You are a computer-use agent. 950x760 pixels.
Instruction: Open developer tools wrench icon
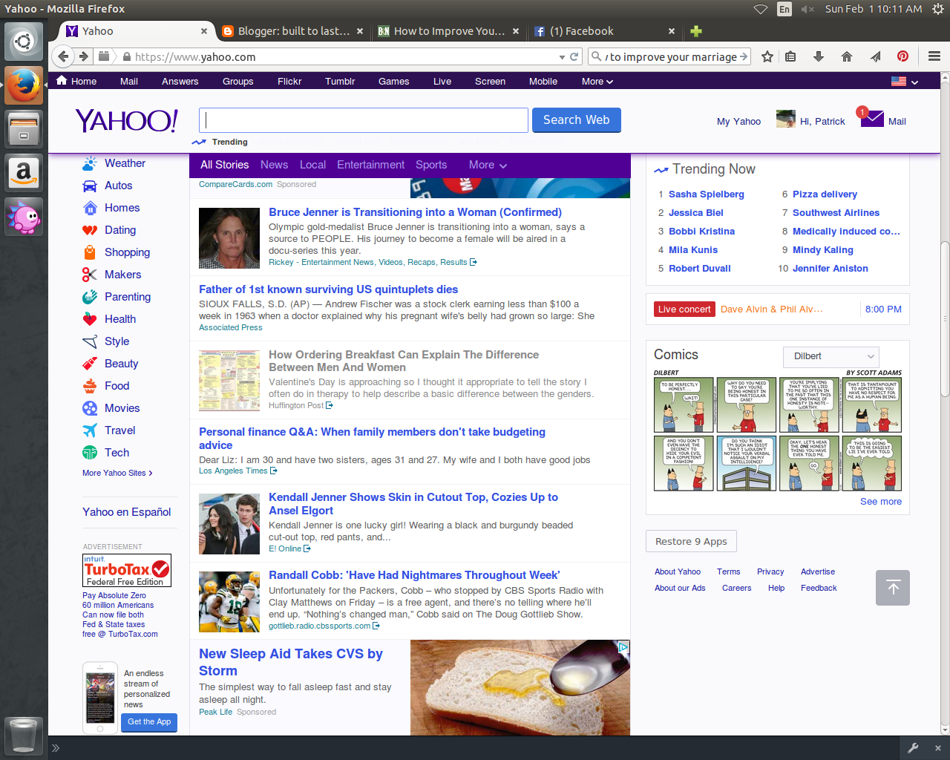point(913,748)
